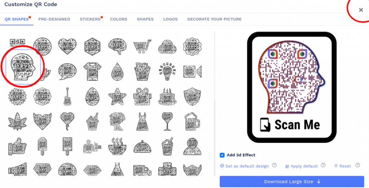369x188 pixels.
Task: Open the STICKERS tab
Action: click(x=90, y=19)
